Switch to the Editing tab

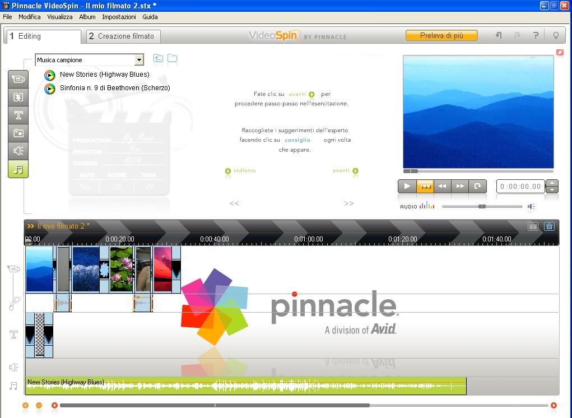pos(43,36)
